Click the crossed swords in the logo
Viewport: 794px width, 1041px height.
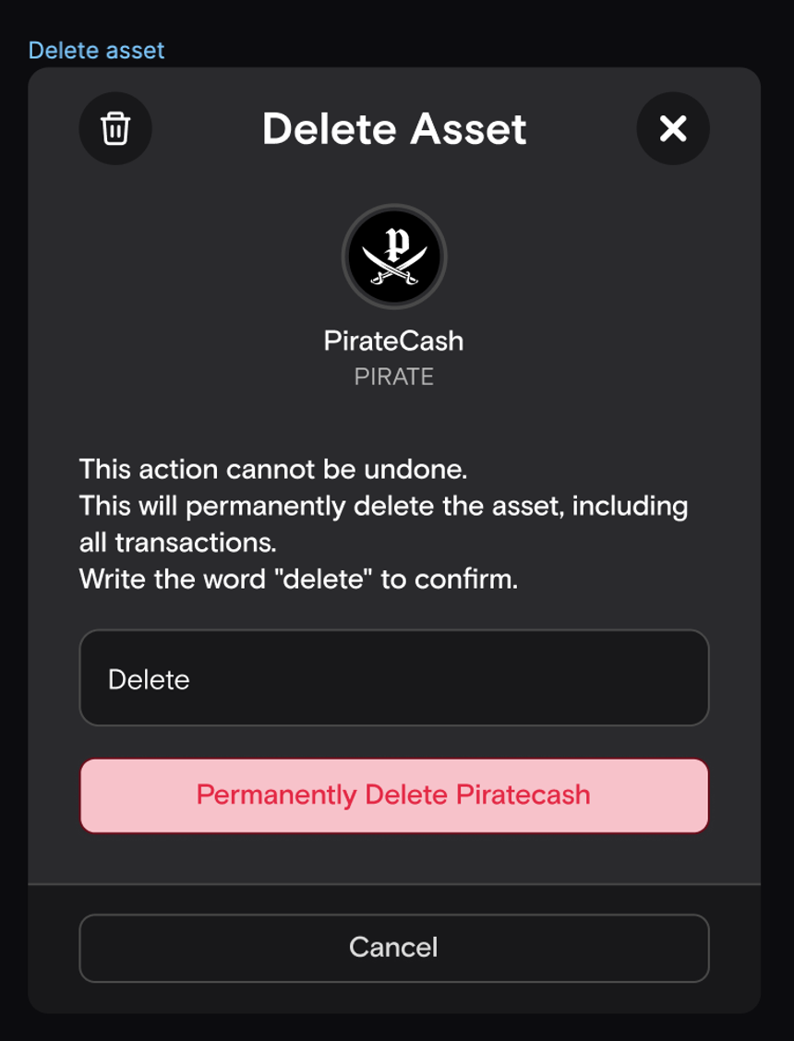pyautogui.click(x=394, y=270)
